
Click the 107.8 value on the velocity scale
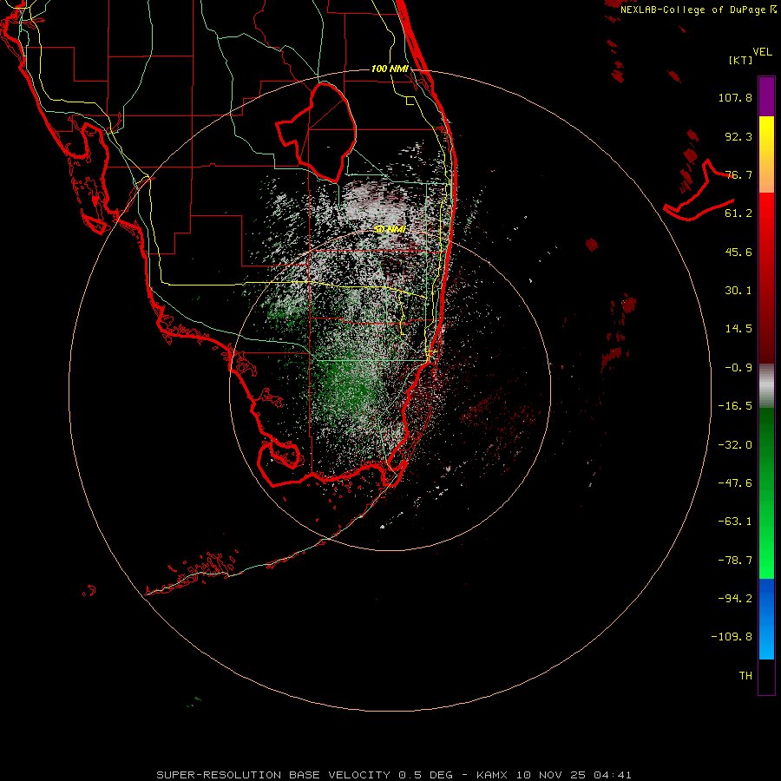pyautogui.click(x=735, y=97)
